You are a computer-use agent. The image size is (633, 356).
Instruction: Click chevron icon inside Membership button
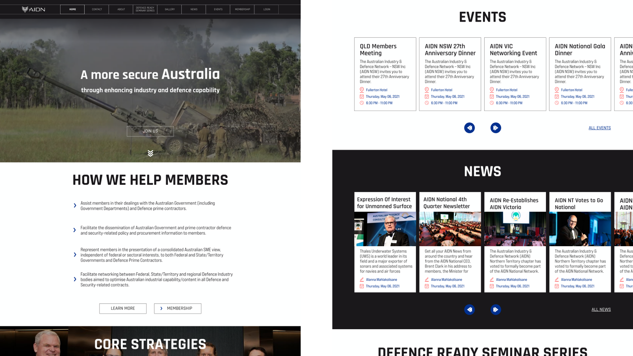161,309
